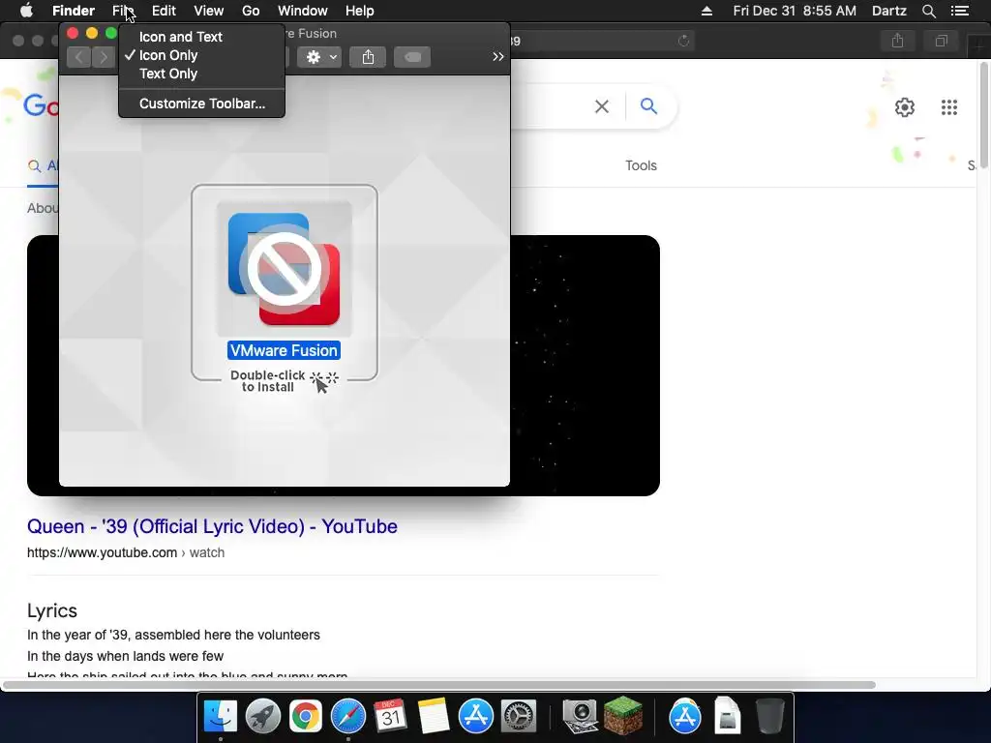Screen dimensions: 991x743
Task: Open the document stack in the Dock
Action: pos(728,717)
